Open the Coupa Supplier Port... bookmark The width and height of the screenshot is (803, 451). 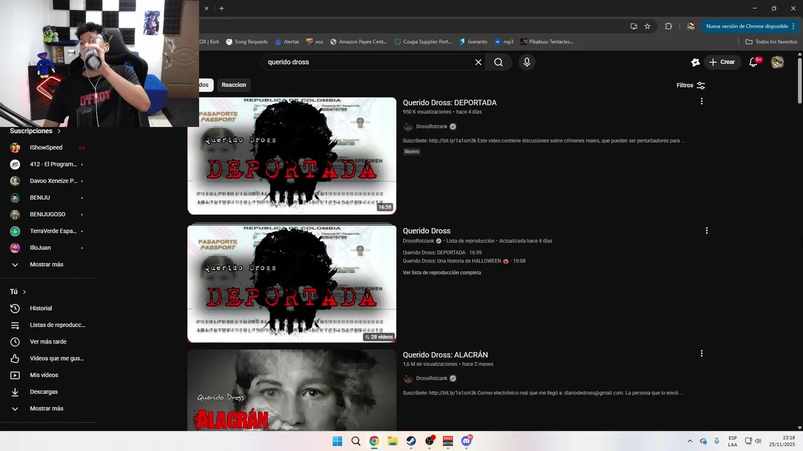tap(423, 42)
